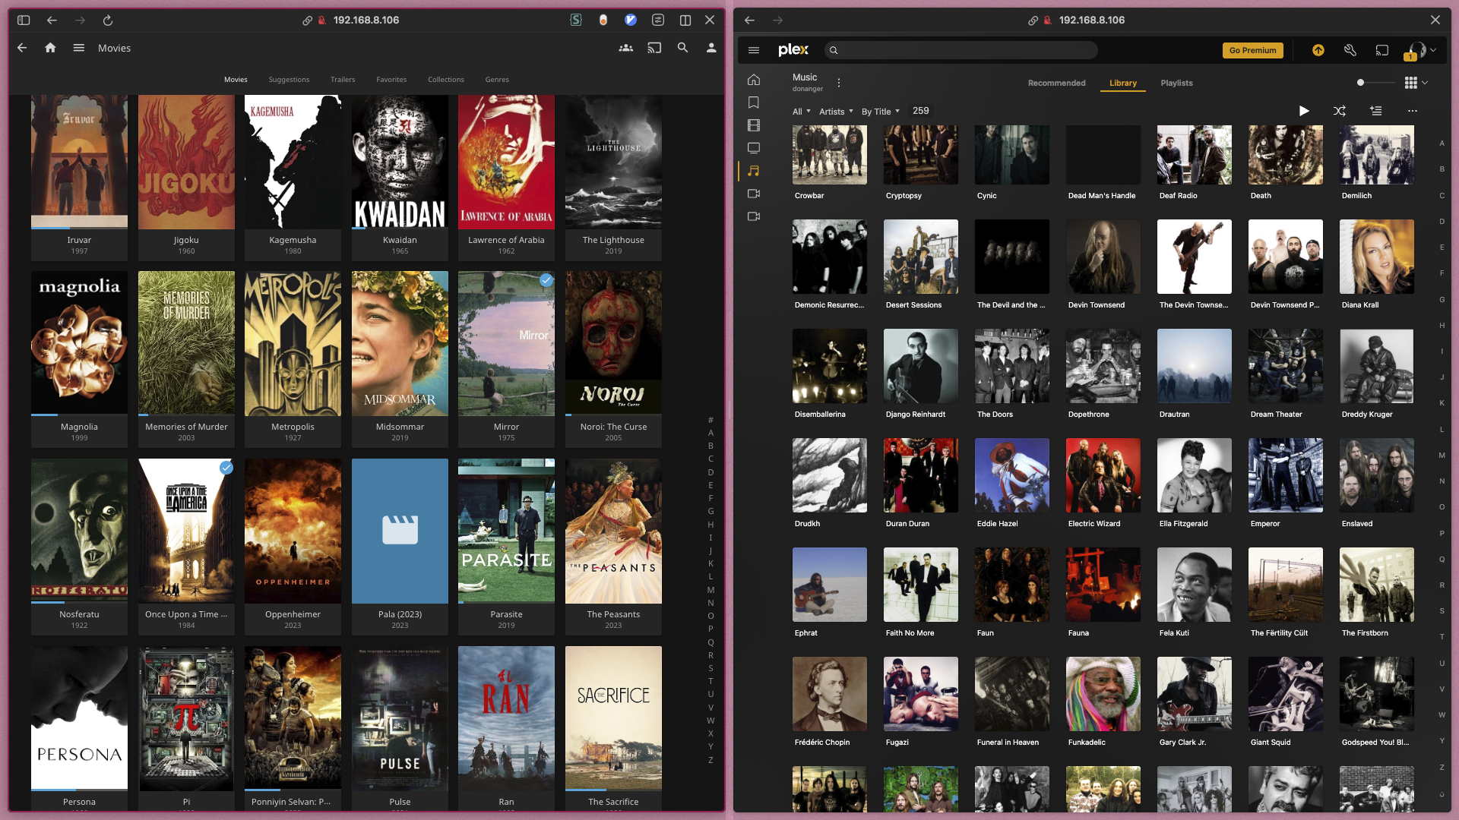This screenshot has width=1459, height=820.
Task: Toggle watched checkmark on Once Upon a Time
Action: (x=226, y=468)
